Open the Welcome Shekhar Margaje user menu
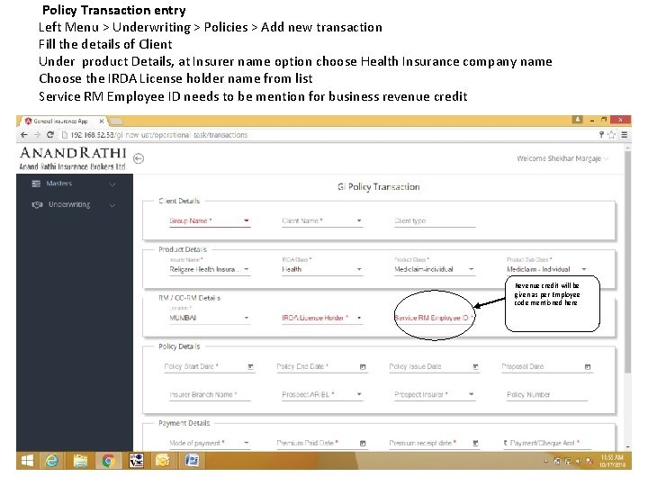Image resolution: width=648 pixels, height=486 pixels. coord(562,158)
